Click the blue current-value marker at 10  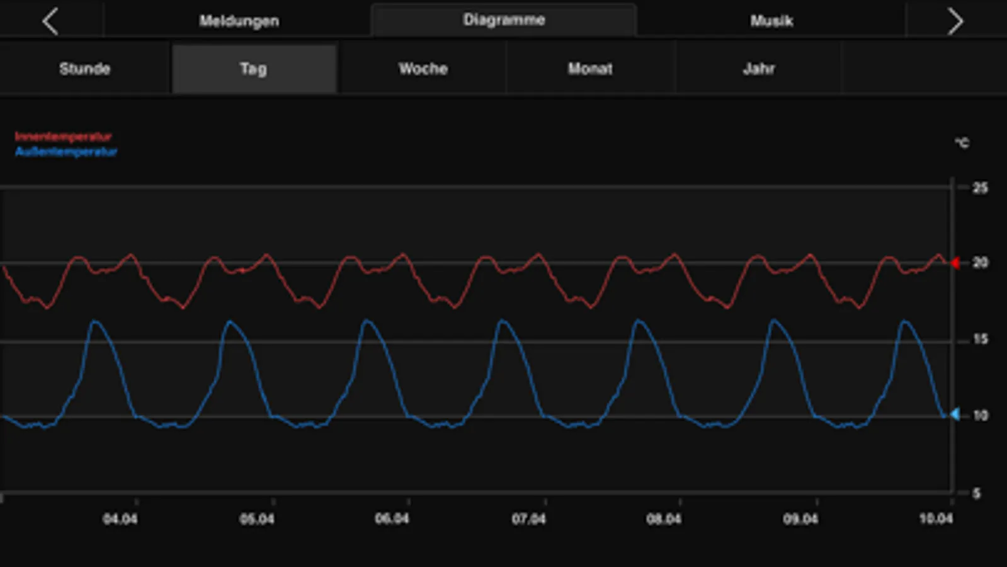pyautogui.click(x=955, y=414)
